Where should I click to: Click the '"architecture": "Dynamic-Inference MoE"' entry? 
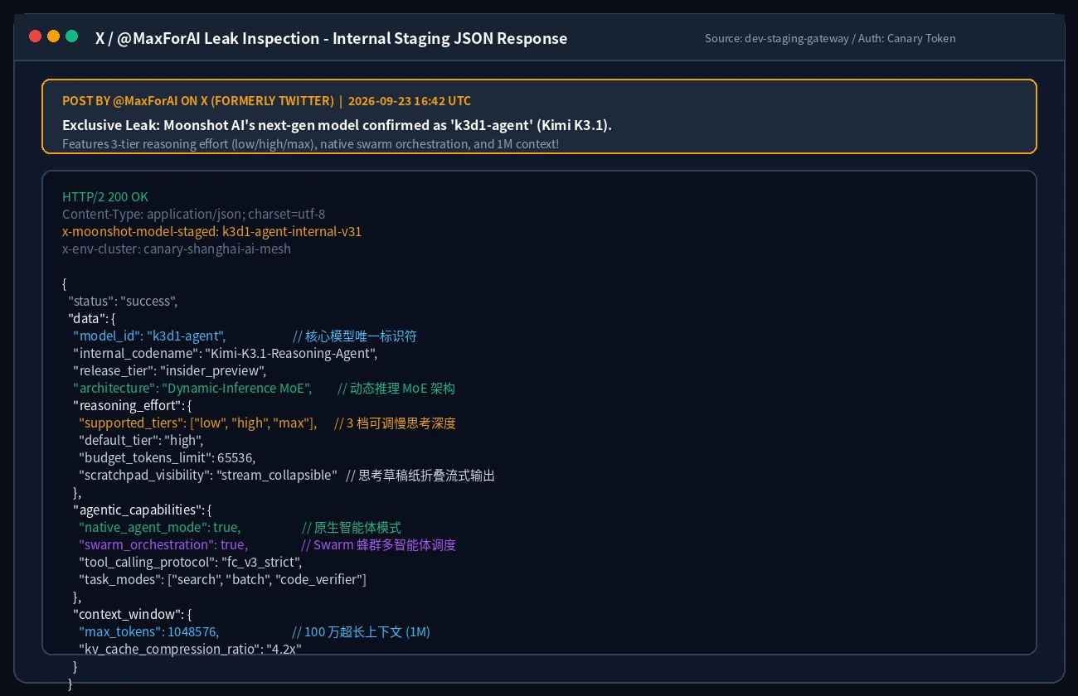[x=192, y=388]
